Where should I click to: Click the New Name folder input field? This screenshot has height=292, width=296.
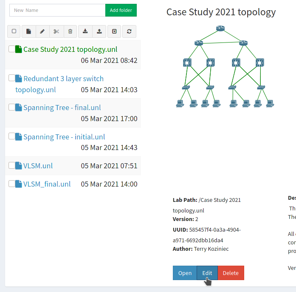point(57,10)
